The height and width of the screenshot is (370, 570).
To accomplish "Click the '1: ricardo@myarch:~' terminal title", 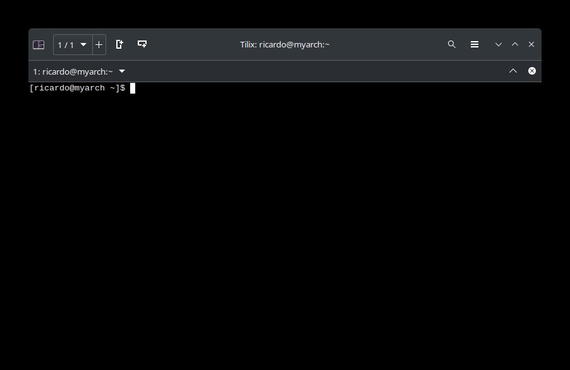I will coord(73,71).
